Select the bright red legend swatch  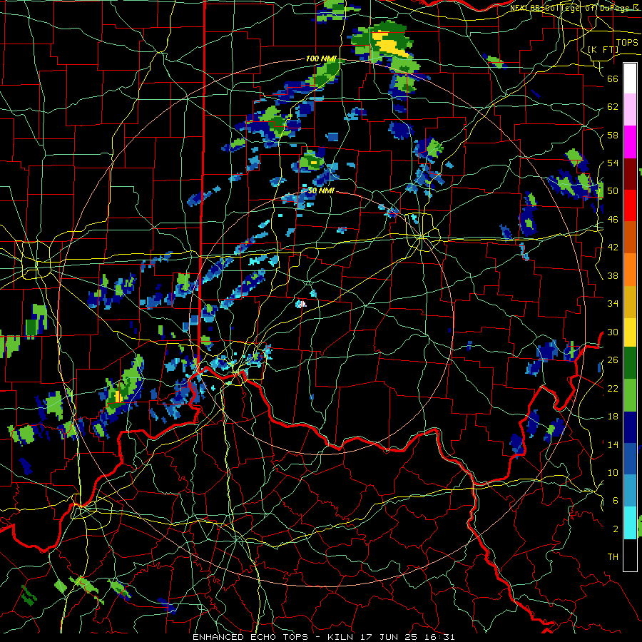pos(630,205)
